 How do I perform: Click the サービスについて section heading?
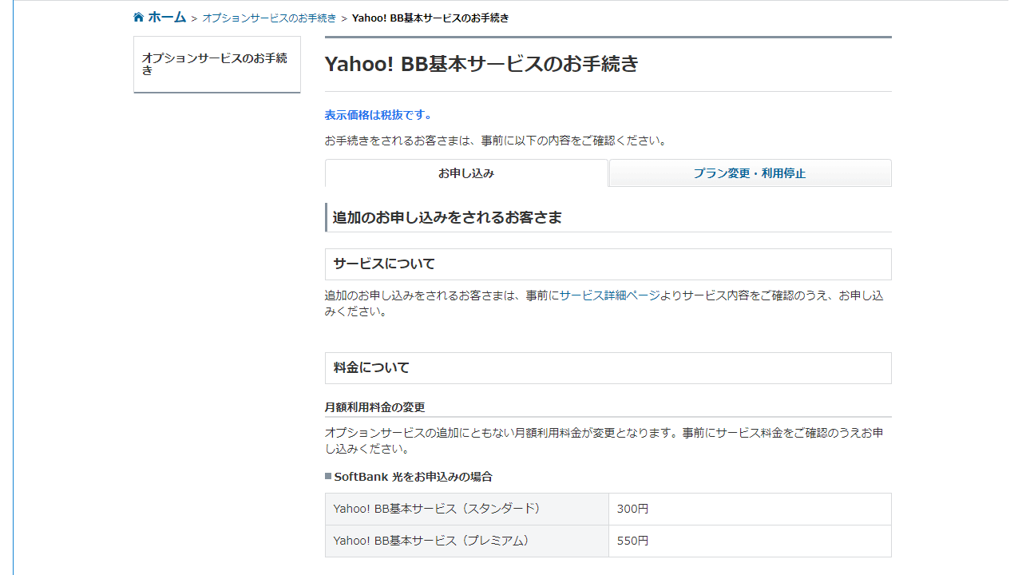pyautogui.click(x=608, y=264)
